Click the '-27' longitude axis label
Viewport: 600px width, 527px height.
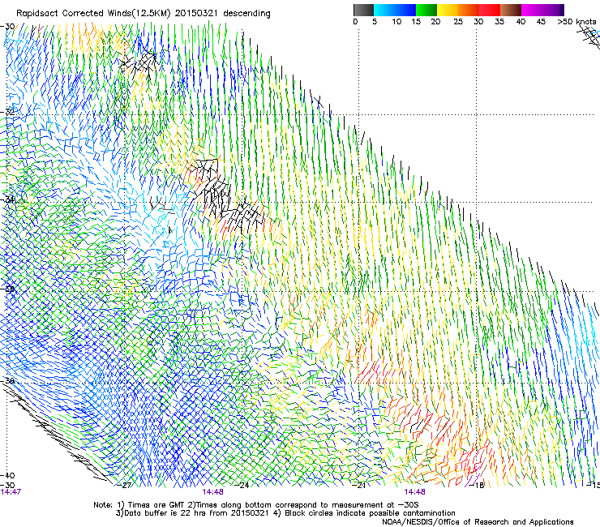coord(125,486)
